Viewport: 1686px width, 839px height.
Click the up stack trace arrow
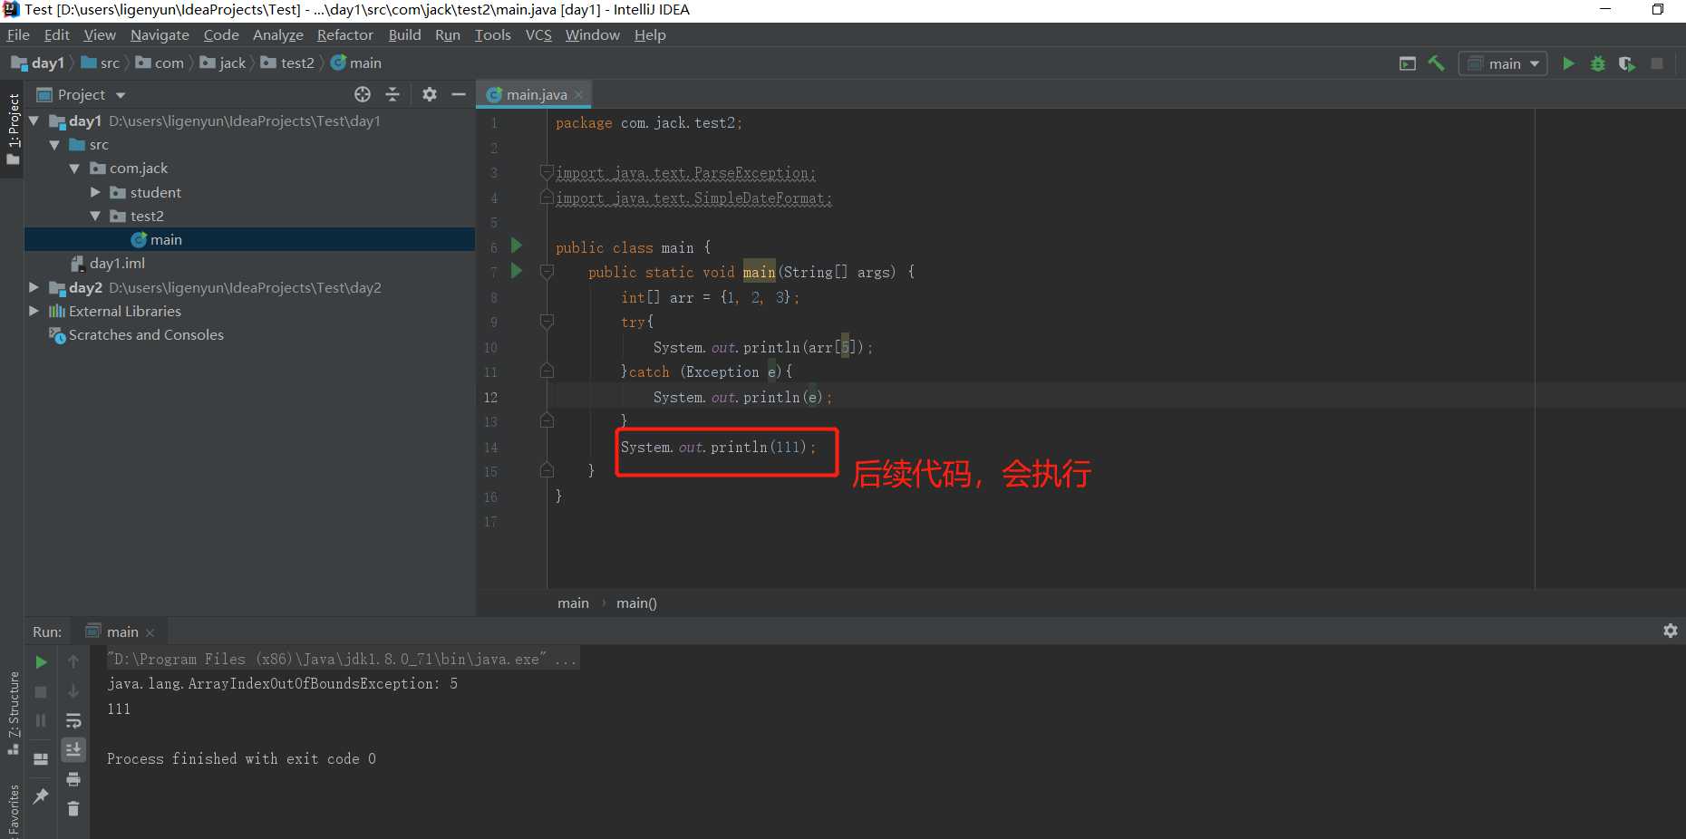point(73,662)
